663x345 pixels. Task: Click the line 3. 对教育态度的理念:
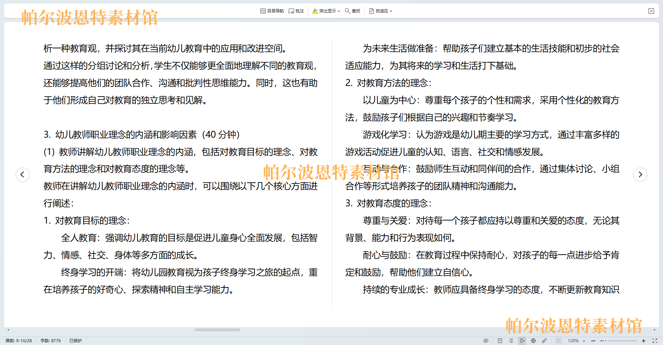tap(388, 203)
